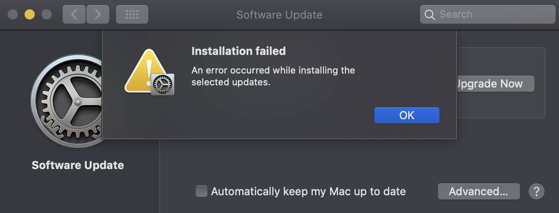Go forward with the right arrow button

[x=98, y=15]
